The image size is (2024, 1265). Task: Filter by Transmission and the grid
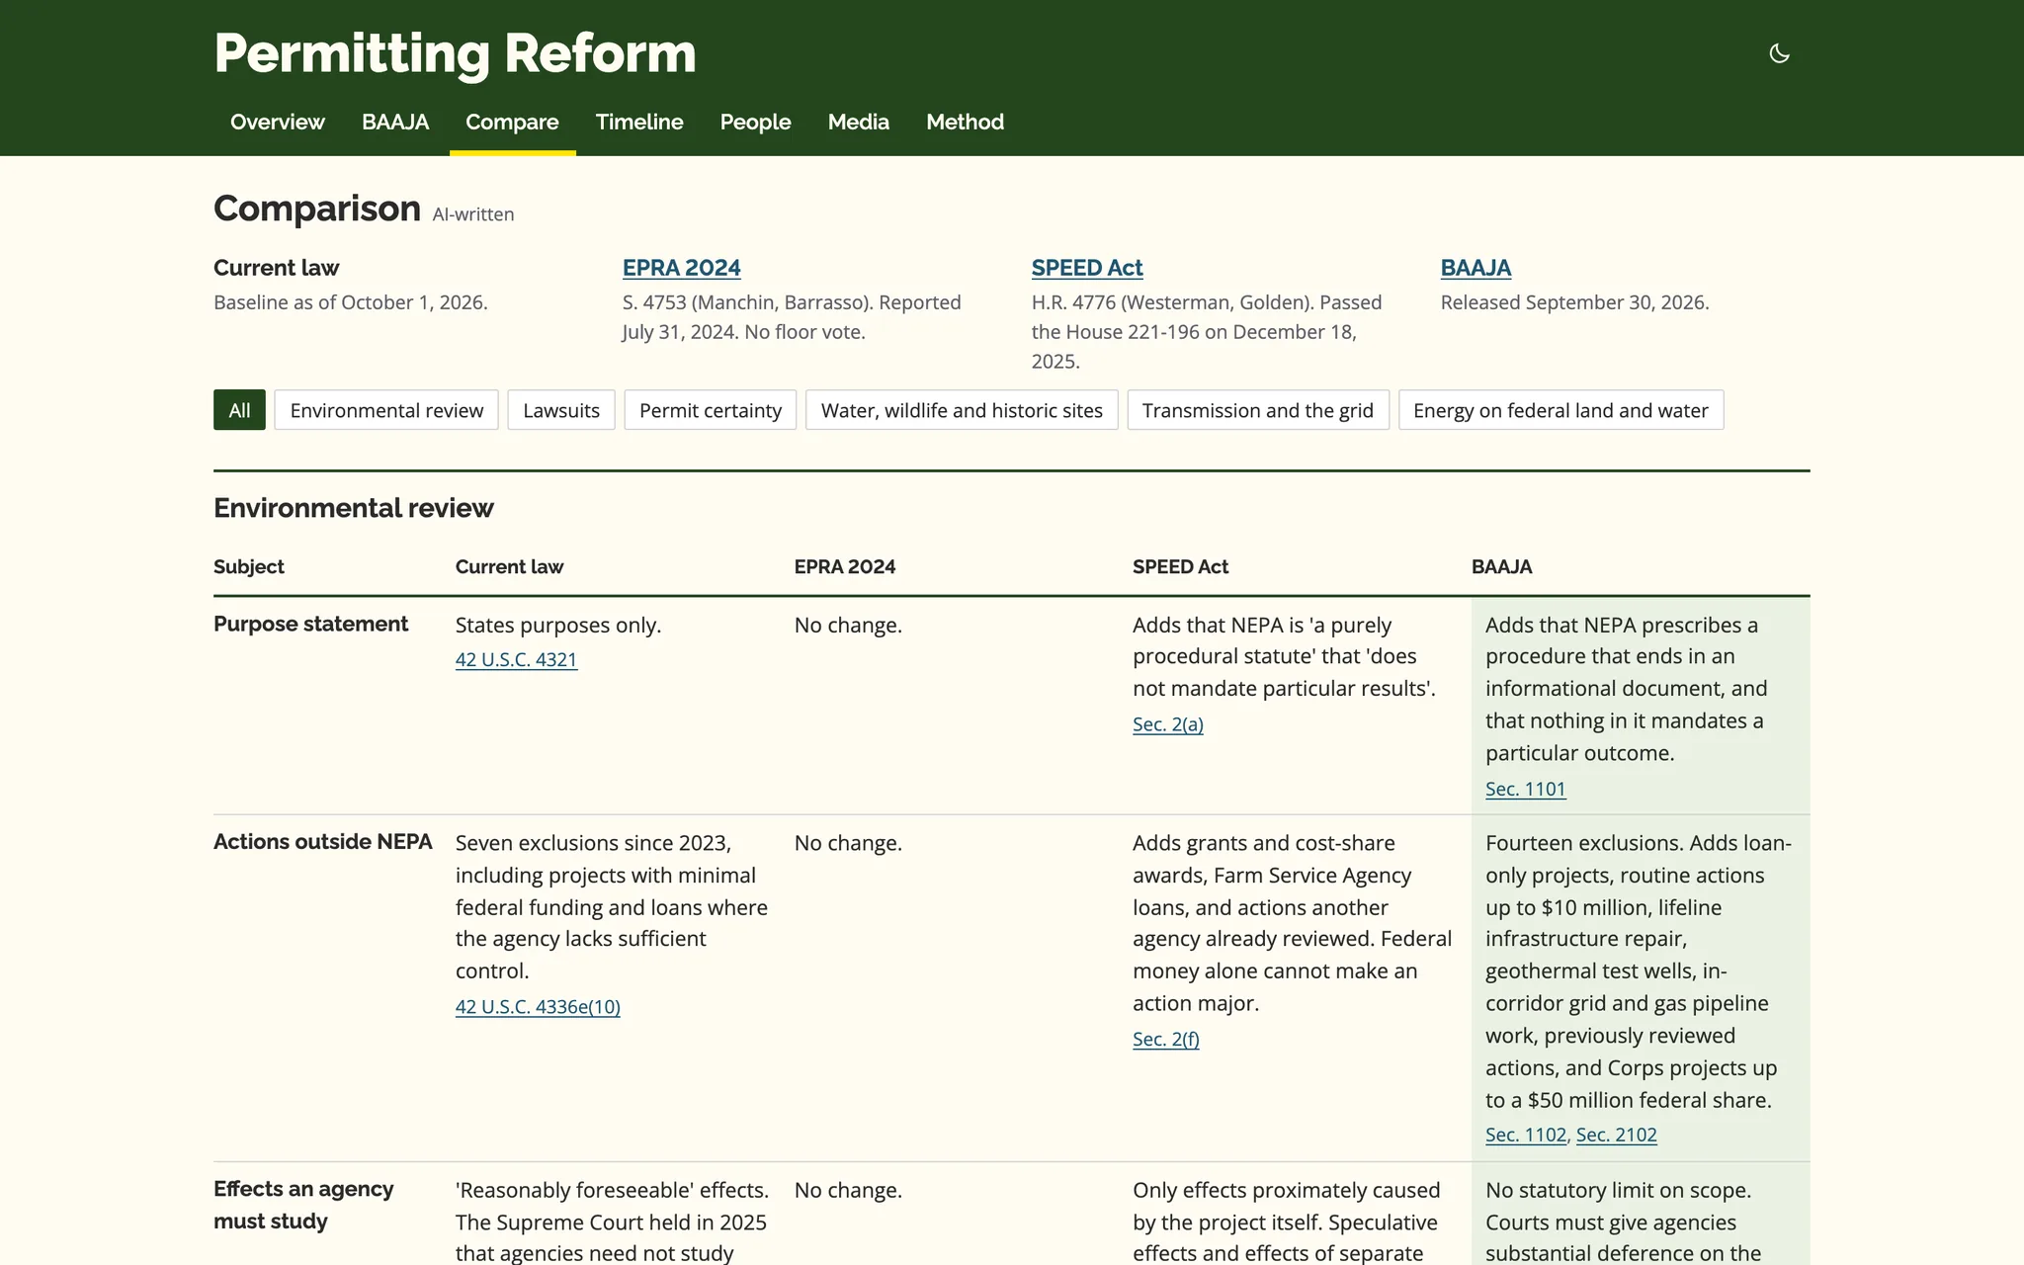1258,410
